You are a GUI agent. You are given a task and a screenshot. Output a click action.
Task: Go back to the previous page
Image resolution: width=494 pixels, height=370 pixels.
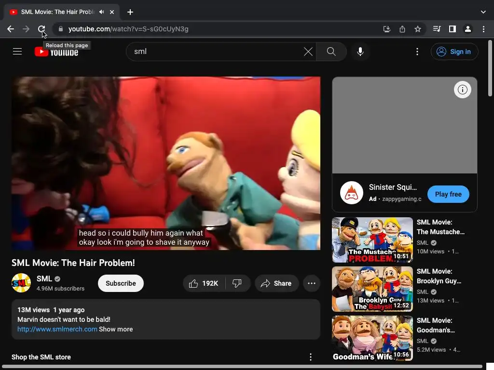[x=11, y=29]
